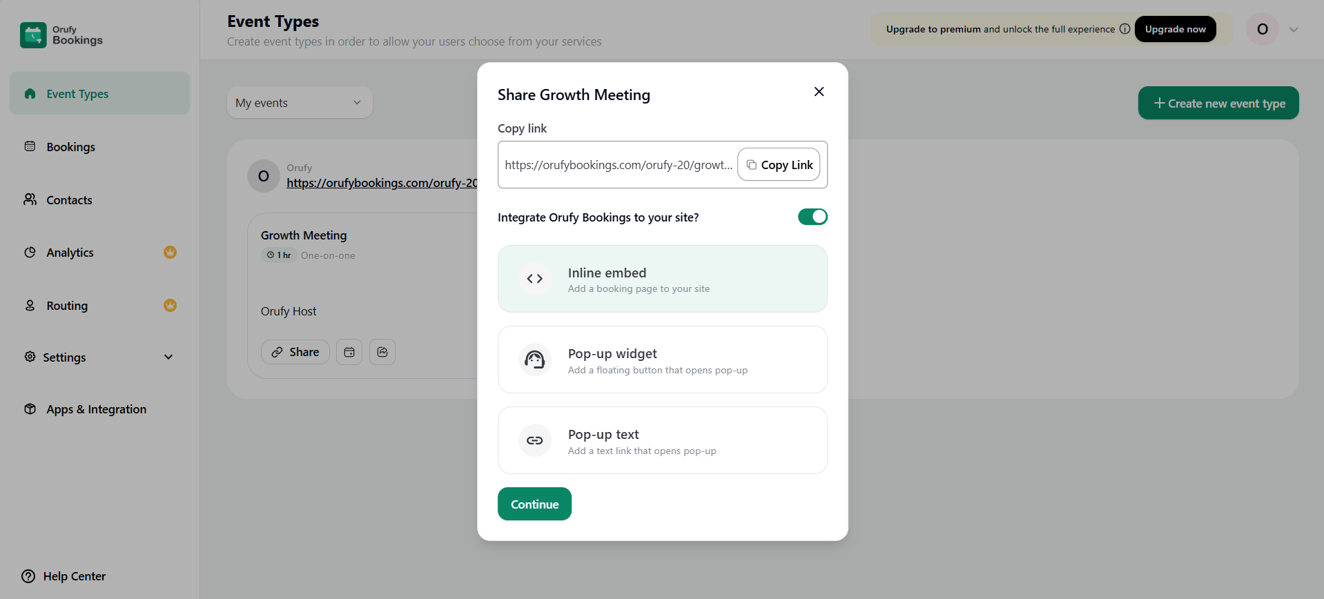
Task: Click the info icon in upgrade banner
Action: (1125, 29)
